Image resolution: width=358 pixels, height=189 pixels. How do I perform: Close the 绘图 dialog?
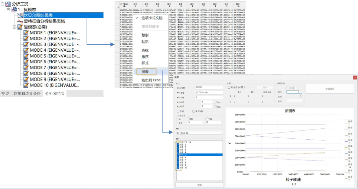(x=355, y=77)
